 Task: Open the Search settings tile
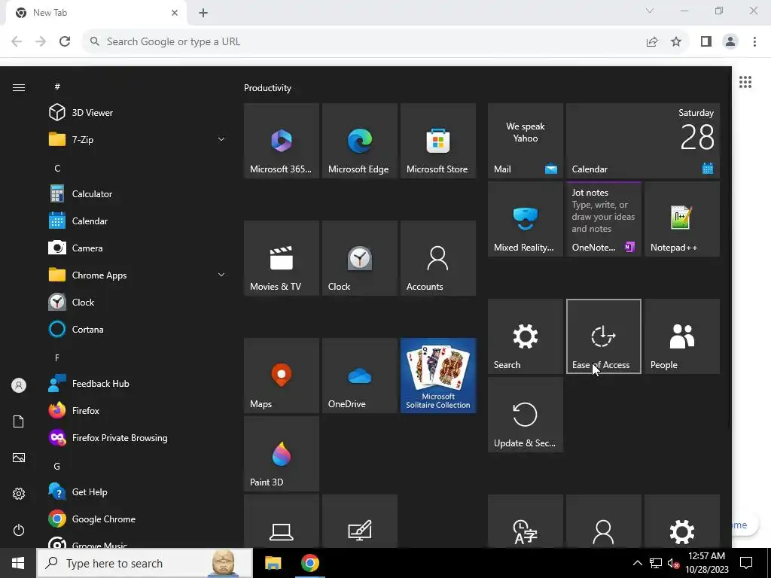pyautogui.click(x=525, y=336)
